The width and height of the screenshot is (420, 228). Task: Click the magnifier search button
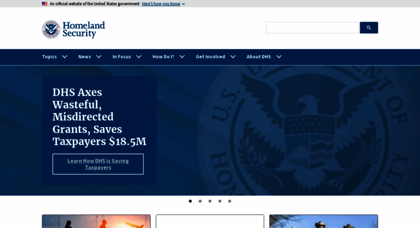(369, 28)
